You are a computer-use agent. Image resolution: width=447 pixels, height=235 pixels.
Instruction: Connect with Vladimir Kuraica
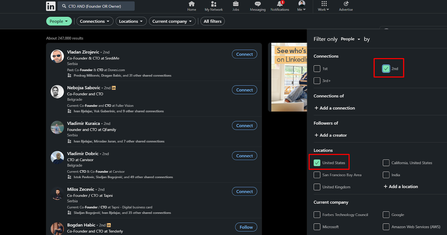(x=244, y=126)
